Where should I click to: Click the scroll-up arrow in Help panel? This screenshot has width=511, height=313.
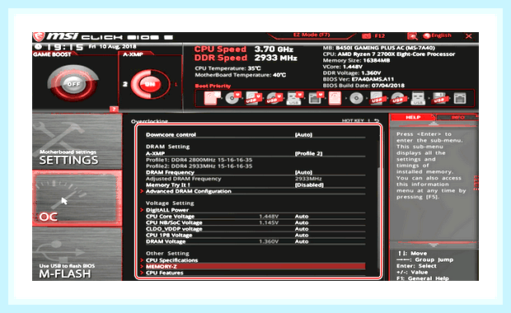pyautogui.click(x=433, y=124)
